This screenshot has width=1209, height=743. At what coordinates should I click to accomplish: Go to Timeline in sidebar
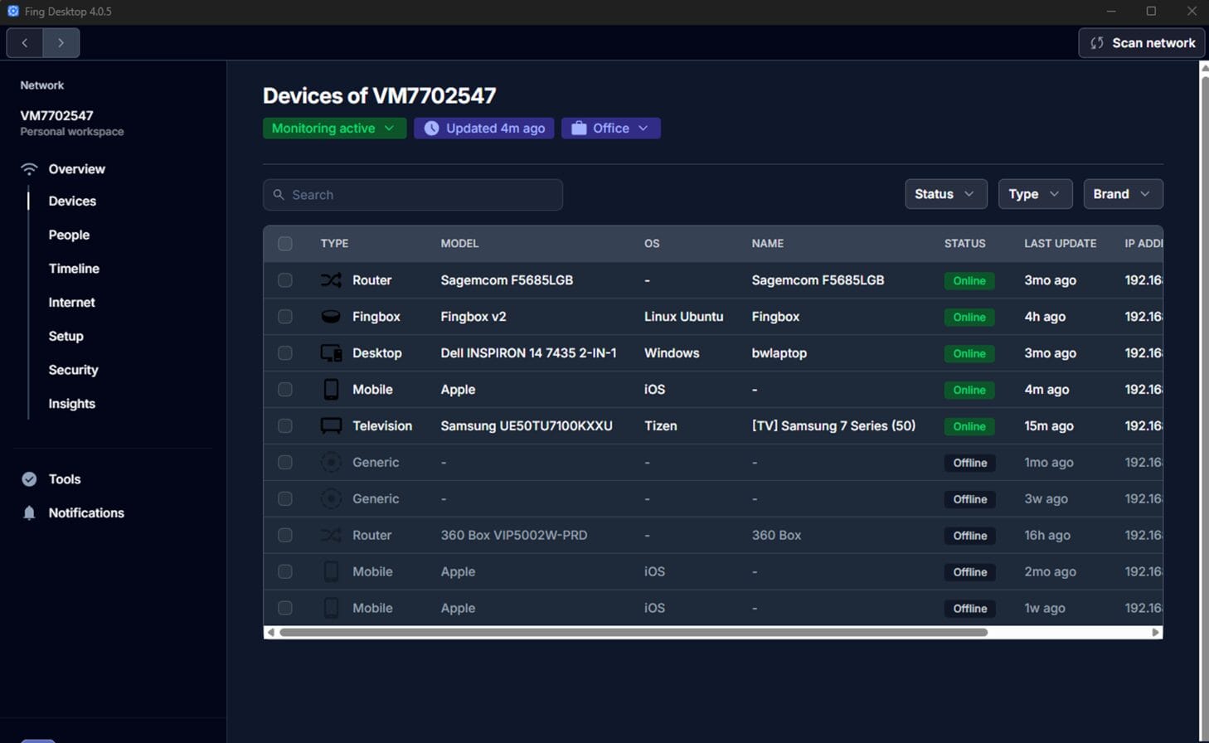(x=74, y=269)
